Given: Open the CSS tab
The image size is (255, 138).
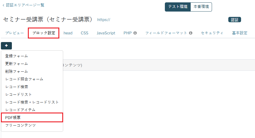Looking at the screenshot, I should (x=85, y=33).
